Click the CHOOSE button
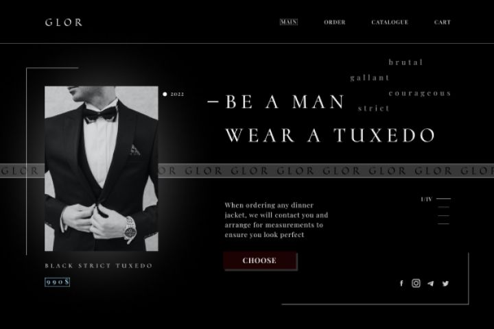This screenshot has width=494, height=329. click(260, 260)
